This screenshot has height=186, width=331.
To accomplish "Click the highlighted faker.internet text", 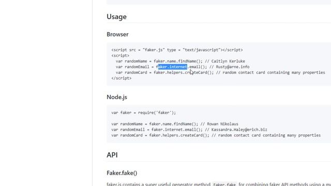I will click(173, 67).
